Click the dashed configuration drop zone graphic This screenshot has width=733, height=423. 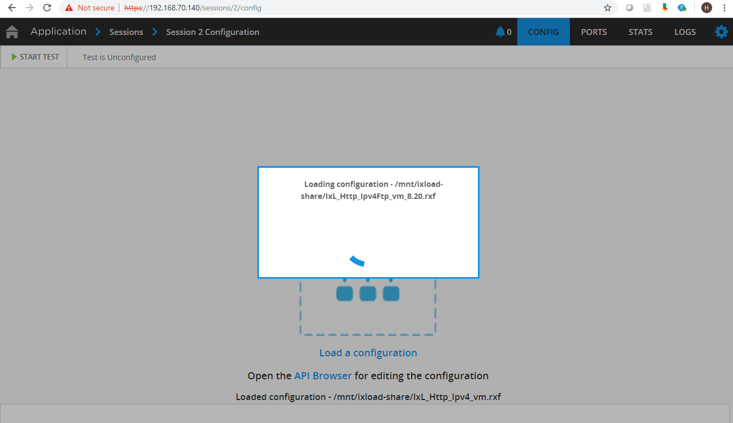368,307
